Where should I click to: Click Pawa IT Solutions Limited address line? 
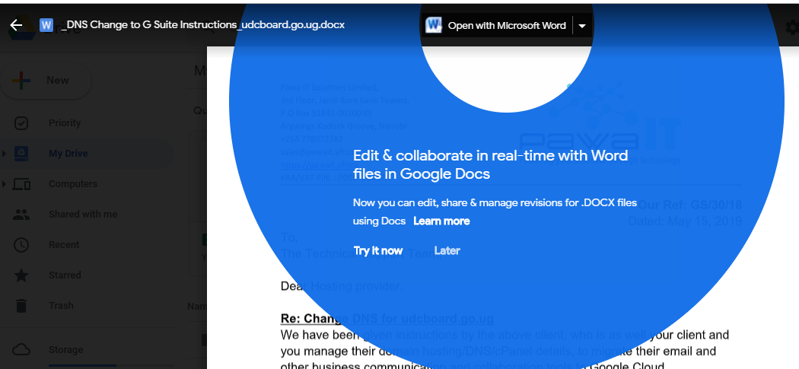pos(329,87)
